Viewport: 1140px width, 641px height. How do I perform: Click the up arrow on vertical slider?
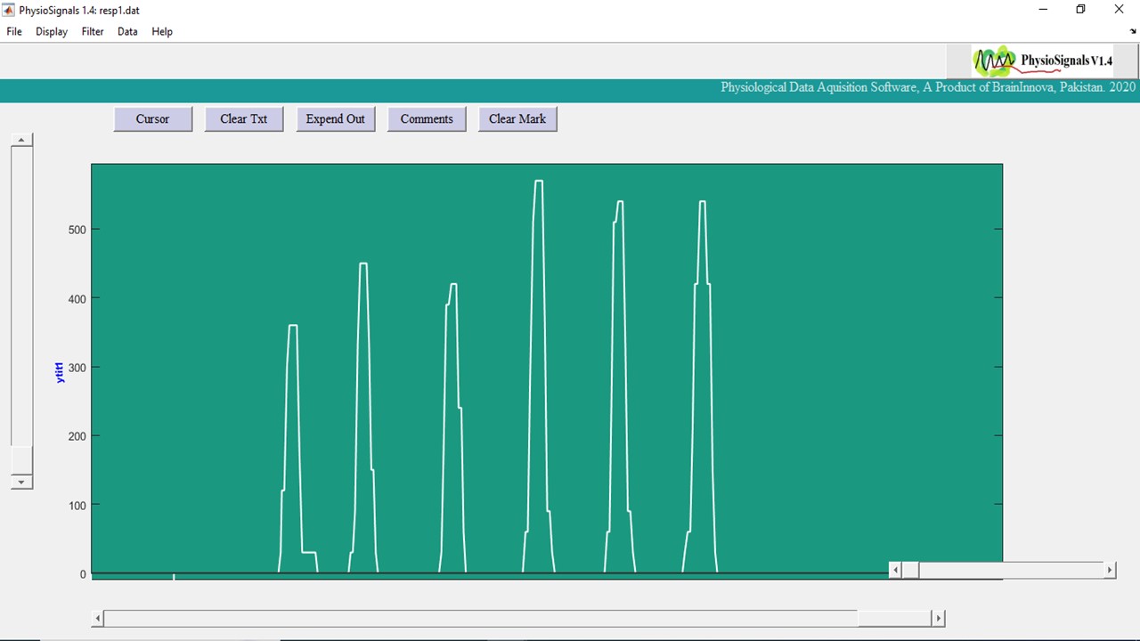[x=21, y=141]
